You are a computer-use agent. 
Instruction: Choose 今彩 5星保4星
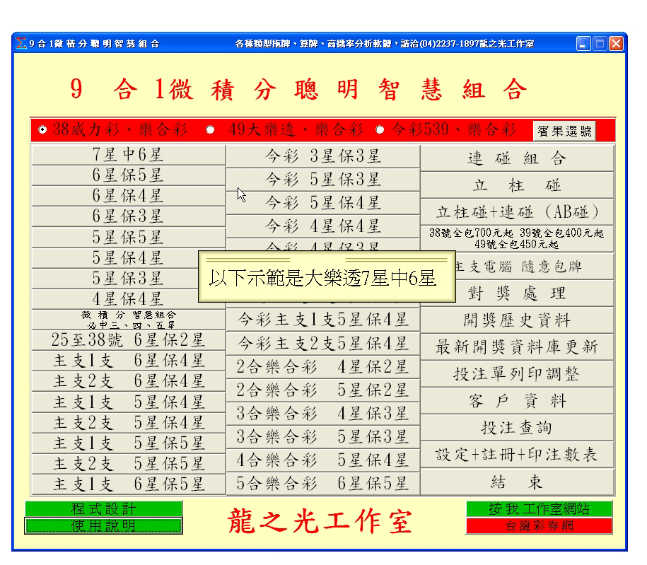323,203
